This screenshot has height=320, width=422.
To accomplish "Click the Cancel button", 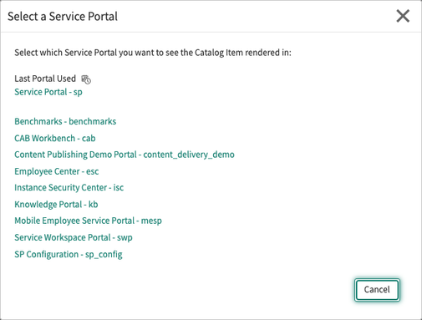I will [x=377, y=290].
